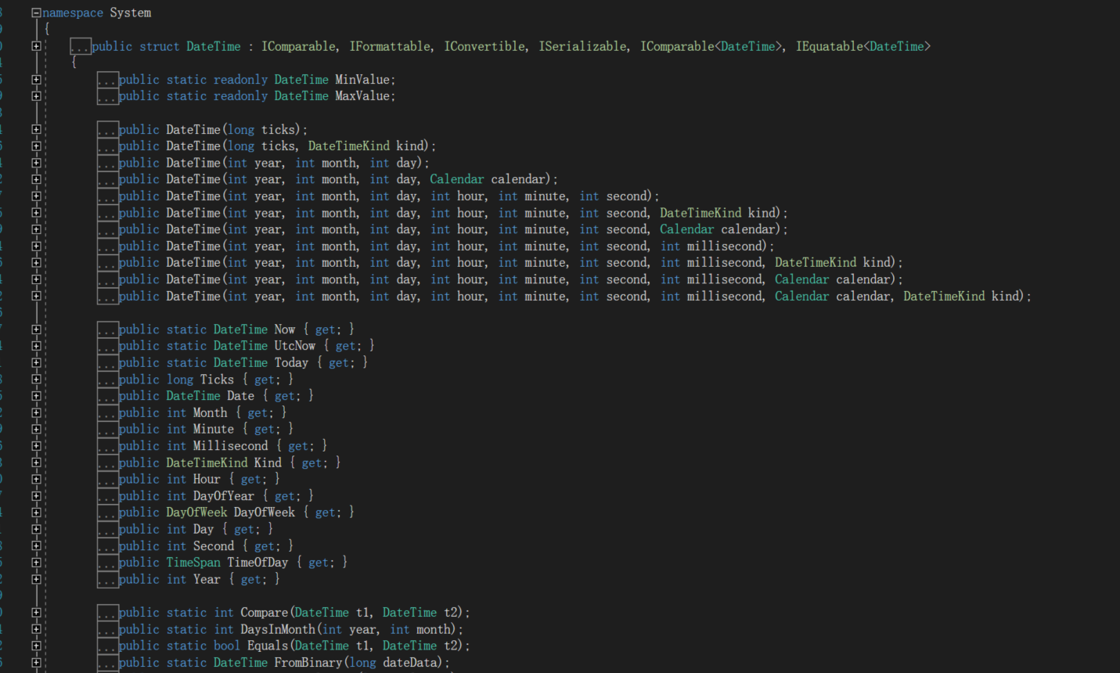Click the DayOfYear property name
This screenshot has width=1120, height=673.
click(x=224, y=496)
